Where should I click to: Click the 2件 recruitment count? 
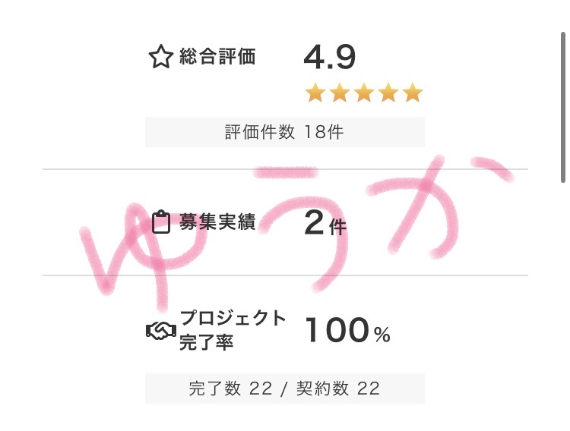(x=325, y=225)
